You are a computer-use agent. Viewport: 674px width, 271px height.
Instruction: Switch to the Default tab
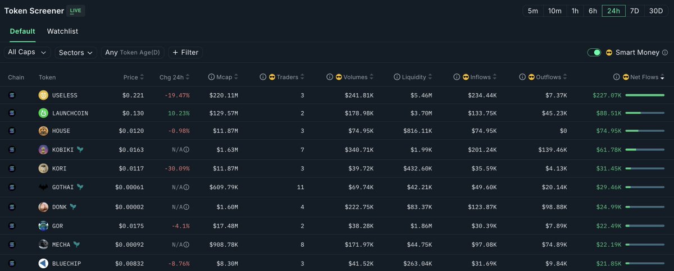coord(22,31)
